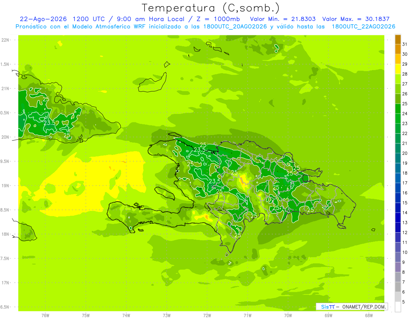This screenshot has height=320, width=414.
Task: Pick the dark blue swatch between 12 and 13
Action: tap(398, 227)
